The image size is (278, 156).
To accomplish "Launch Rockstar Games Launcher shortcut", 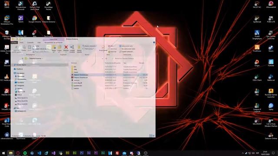I will (271, 93).
